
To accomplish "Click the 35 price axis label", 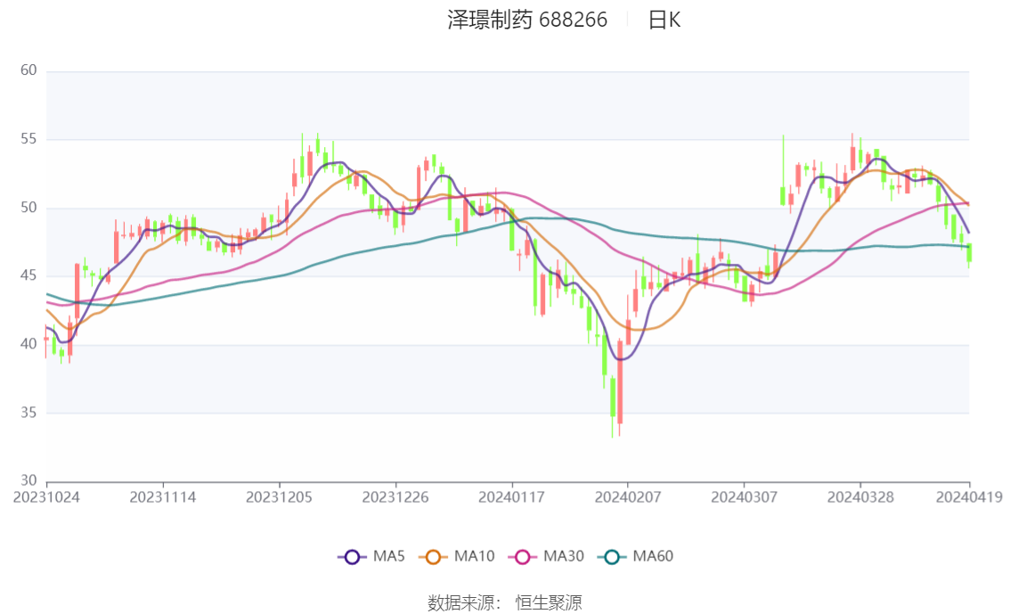I will 28,413.
